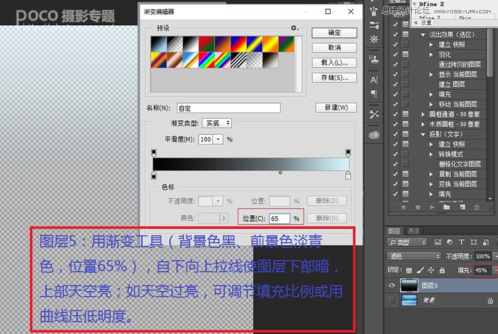Open the ship-wheel navigator panel icon

(374, 39)
